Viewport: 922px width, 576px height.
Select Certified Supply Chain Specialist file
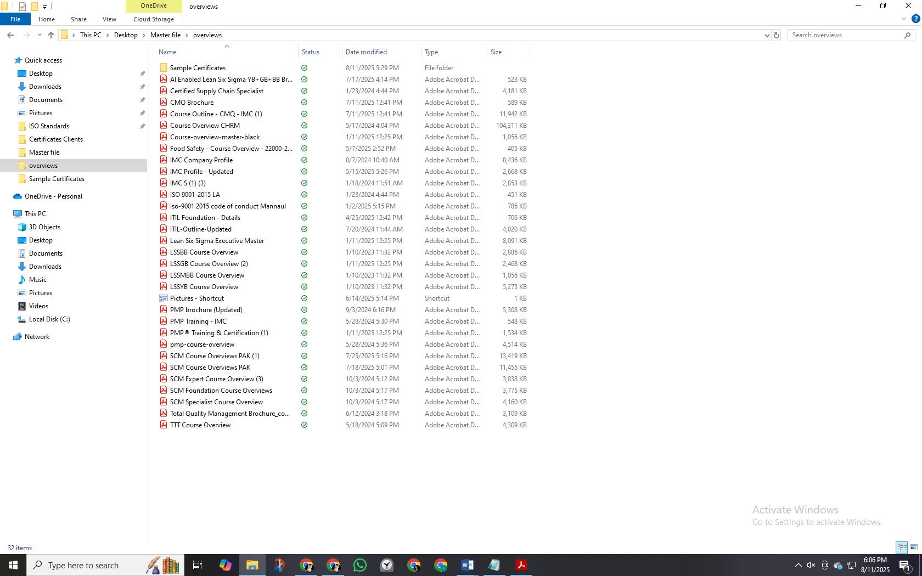(217, 91)
